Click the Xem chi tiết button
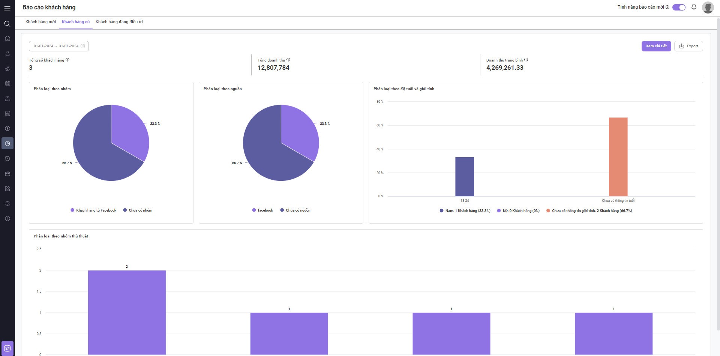720x356 pixels. [656, 46]
